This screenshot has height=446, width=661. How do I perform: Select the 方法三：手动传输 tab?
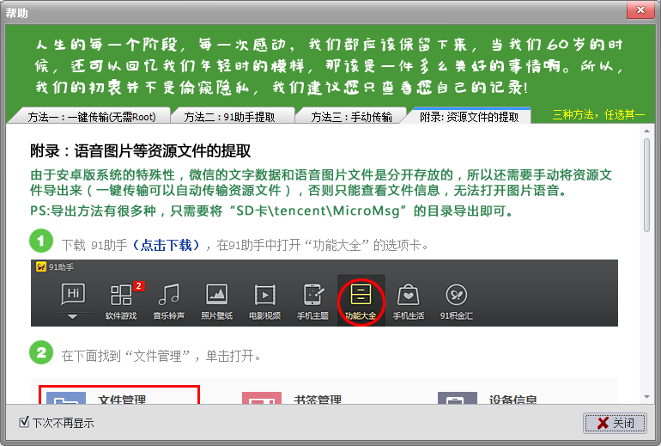point(350,117)
